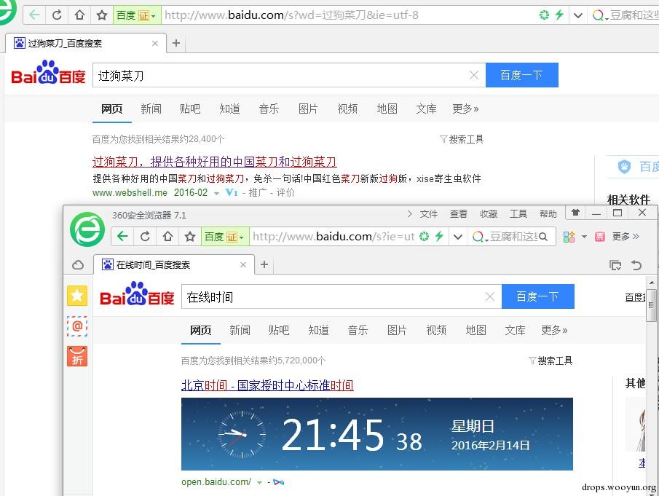Go back in front browser window
This screenshot has width=659, height=496.
tap(122, 236)
